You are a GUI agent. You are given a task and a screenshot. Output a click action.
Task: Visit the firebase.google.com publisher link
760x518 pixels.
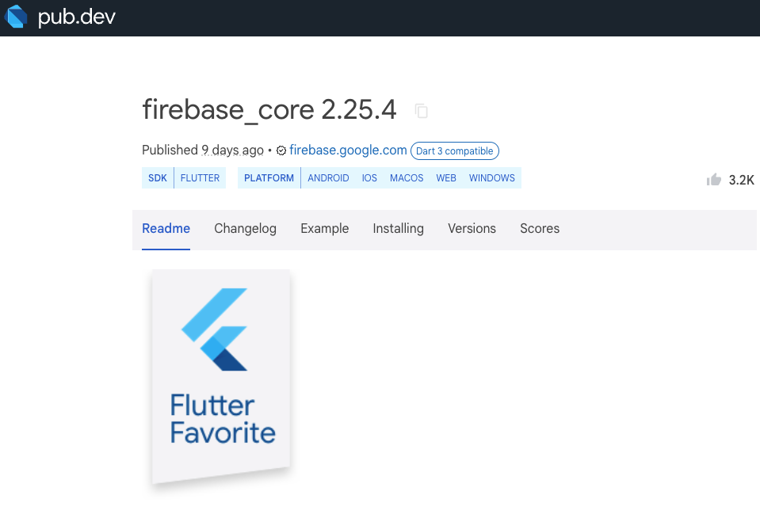[x=348, y=150]
